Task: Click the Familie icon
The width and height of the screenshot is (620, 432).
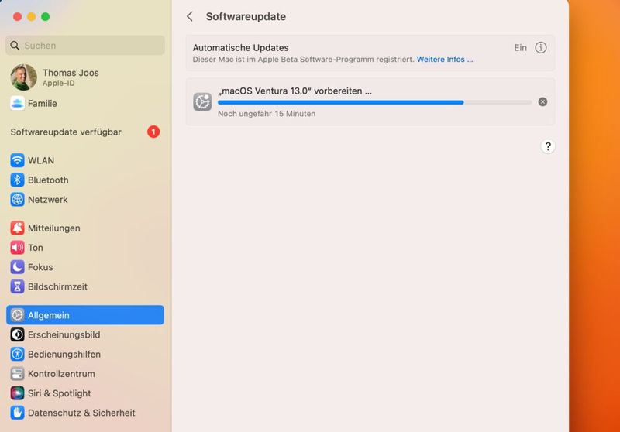Action: (x=17, y=104)
